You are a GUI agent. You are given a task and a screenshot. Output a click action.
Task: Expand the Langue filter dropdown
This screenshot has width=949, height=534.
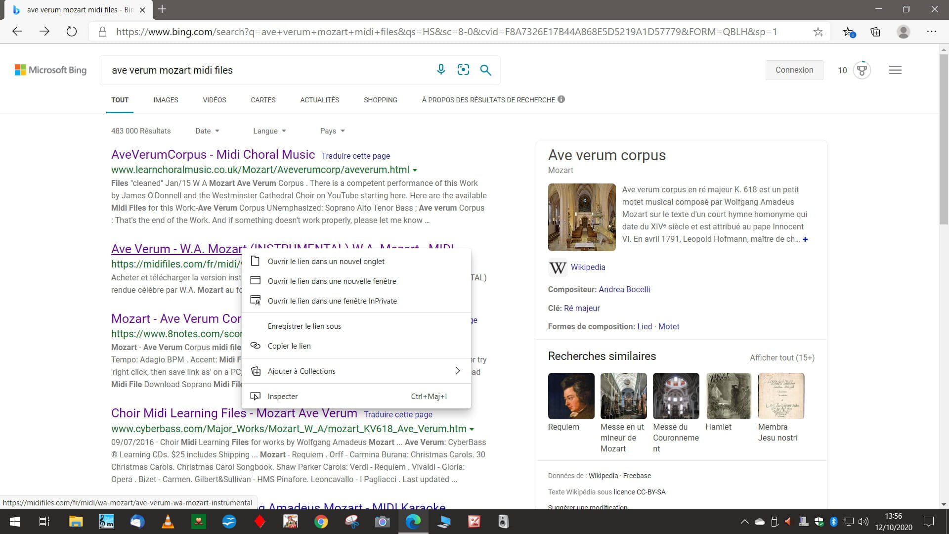269,131
